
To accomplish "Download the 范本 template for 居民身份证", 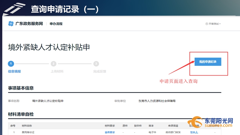I will 194,132.
